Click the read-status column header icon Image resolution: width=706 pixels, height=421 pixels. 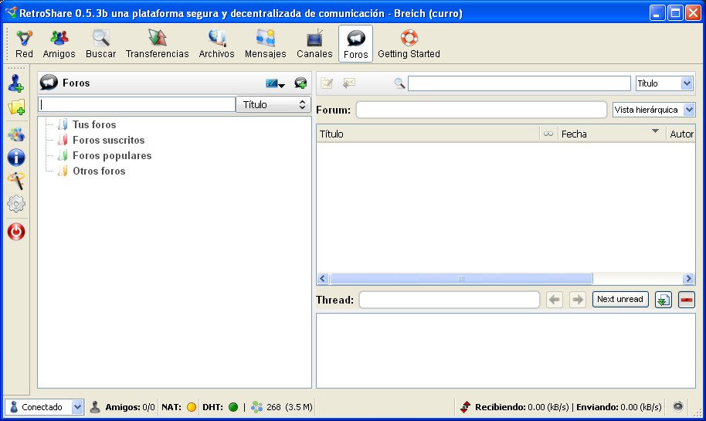click(x=548, y=134)
